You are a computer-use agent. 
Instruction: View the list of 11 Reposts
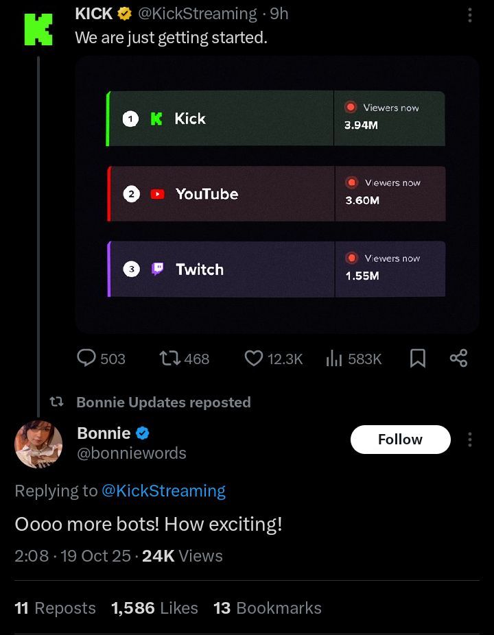pos(55,608)
